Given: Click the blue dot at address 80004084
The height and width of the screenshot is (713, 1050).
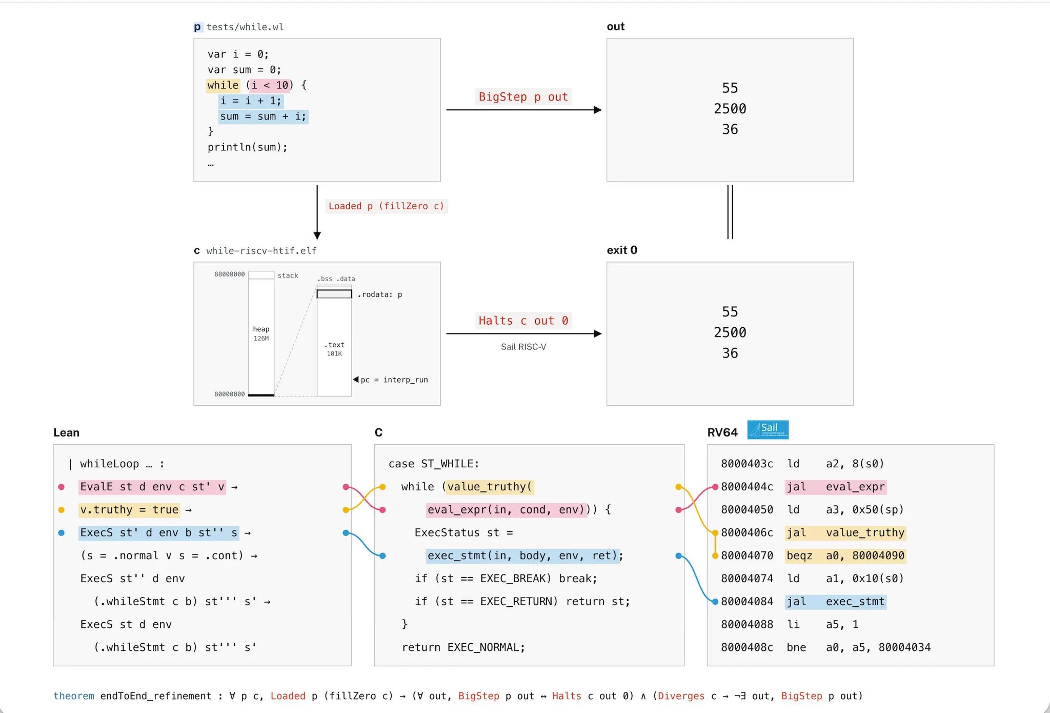Looking at the screenshot, I should (715, 602).
